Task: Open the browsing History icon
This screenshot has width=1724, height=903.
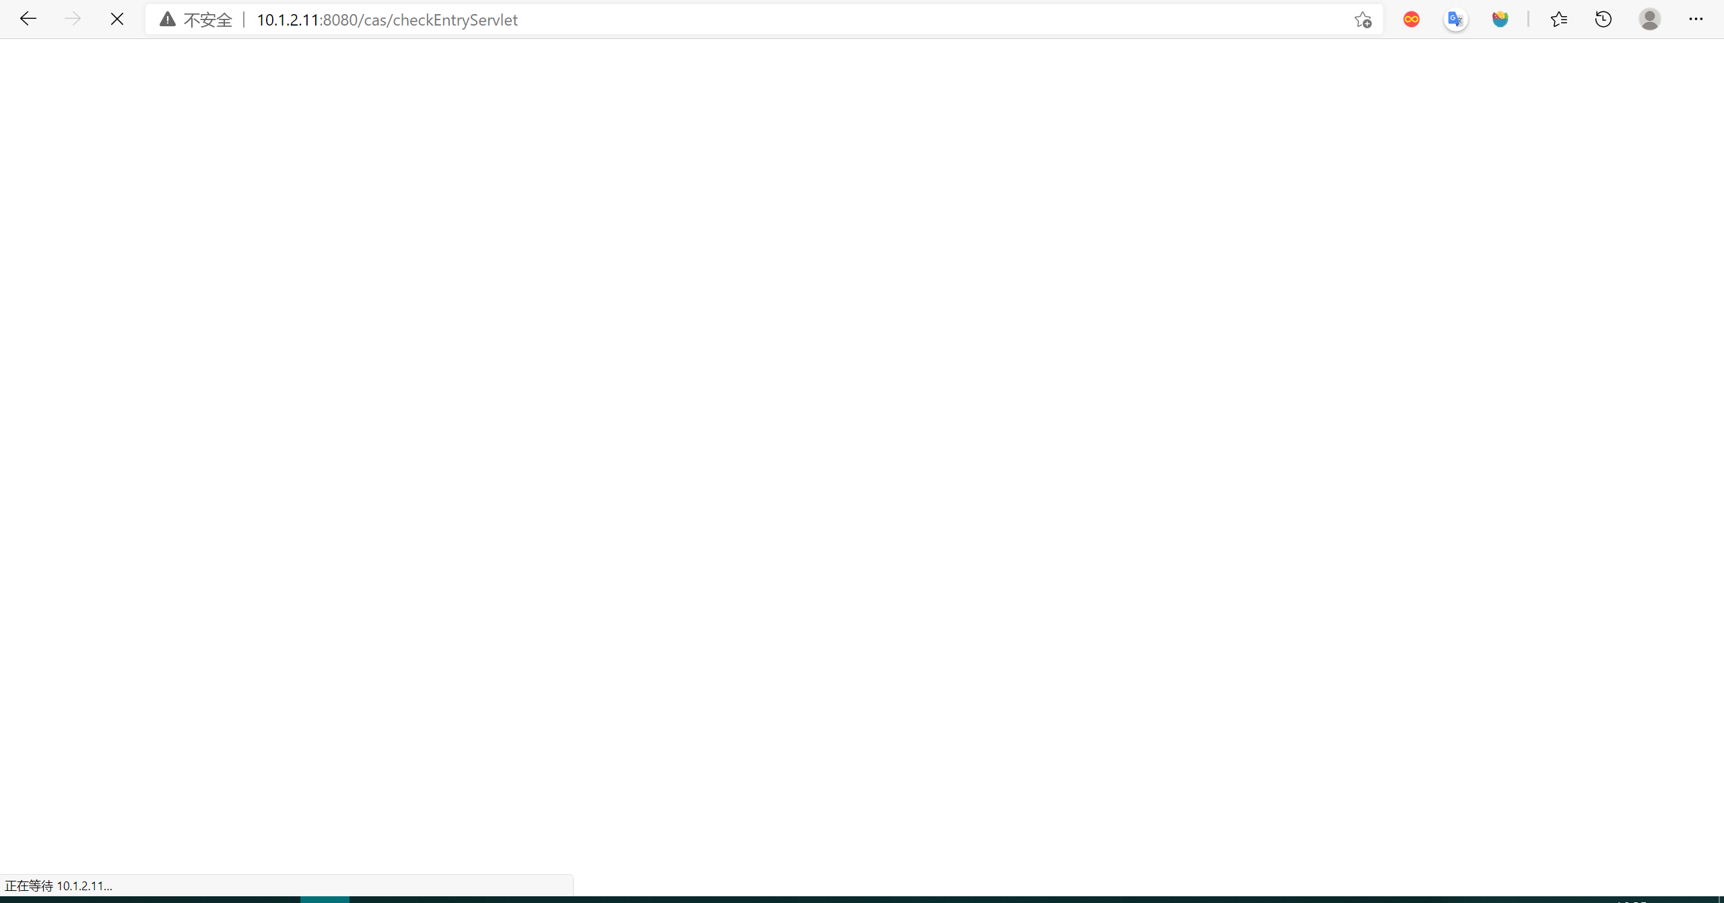Action: 1603,20
